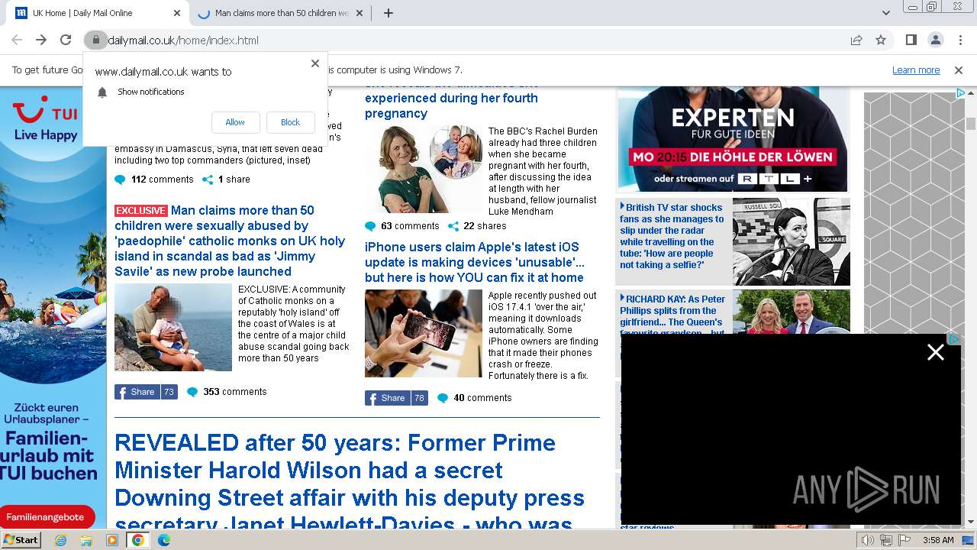Open the Chrome three-dot menu
This screenshot has width=977, height=550.
[959, 40]
